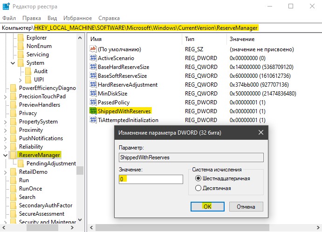Expand the UIPI tree node
Screen dimensions: 322x232
pos(21,80)
